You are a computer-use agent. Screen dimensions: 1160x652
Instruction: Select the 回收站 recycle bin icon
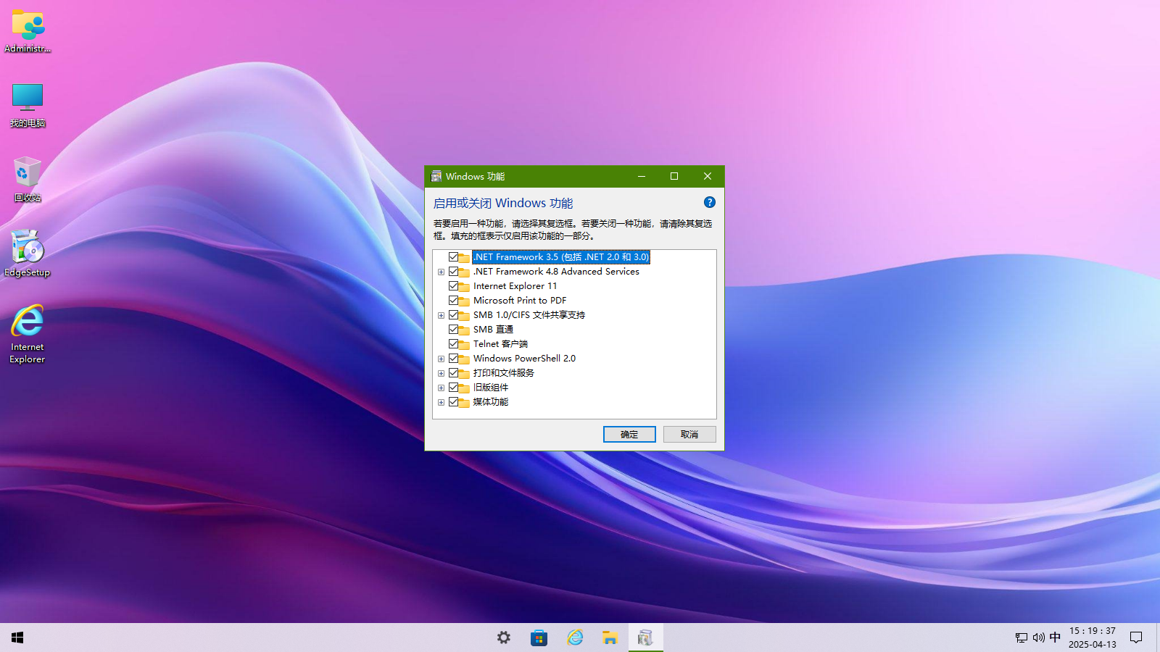pyautogui.click(x=28, y=179)
